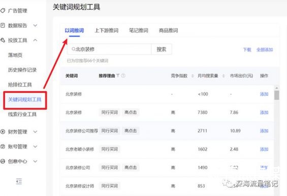Viewport: 287px width, 196px height.
Task: Click the 账号管理 sidebar icon
Action: pos(3,146)
